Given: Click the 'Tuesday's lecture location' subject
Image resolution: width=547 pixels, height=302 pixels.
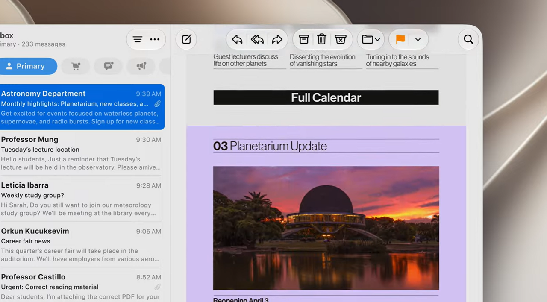Looking at the screenshot, I should [x=40, y=150].
